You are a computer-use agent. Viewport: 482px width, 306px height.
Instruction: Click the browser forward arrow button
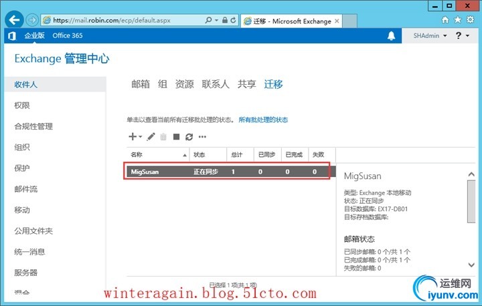(32, 20)
